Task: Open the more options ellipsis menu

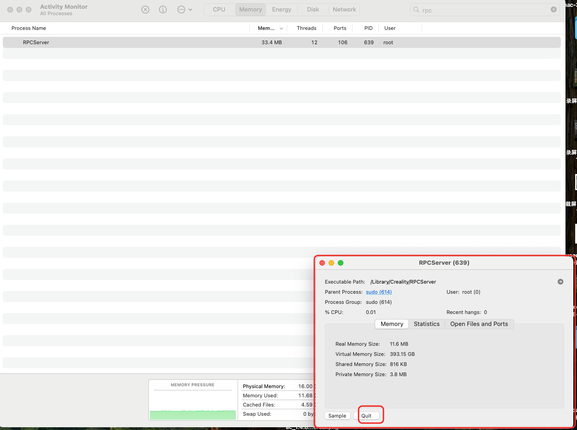Action: point(184,10)
